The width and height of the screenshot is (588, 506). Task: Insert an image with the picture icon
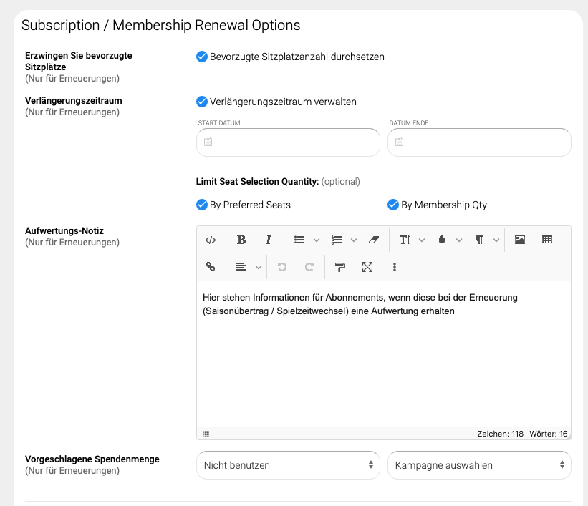(520, 240)
